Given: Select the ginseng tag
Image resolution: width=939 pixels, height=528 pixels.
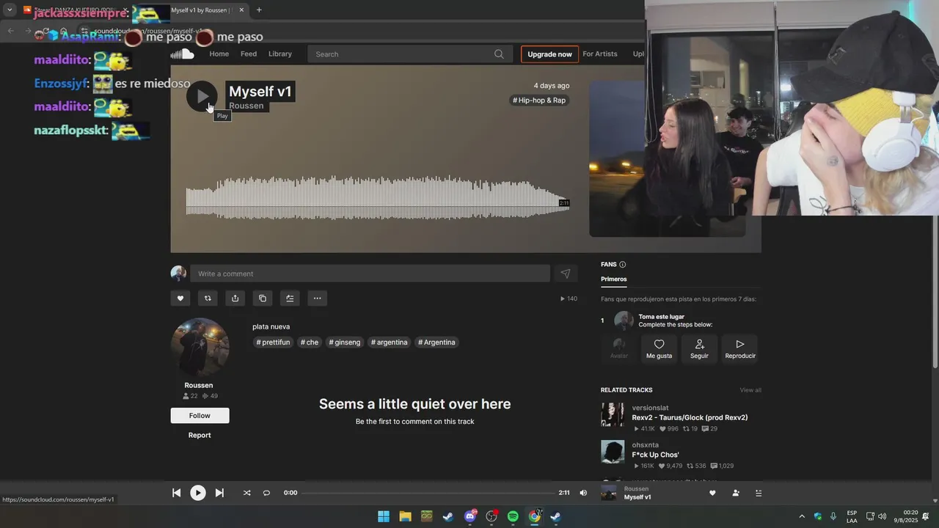Looking at the screenshot, I should [345, 342].
